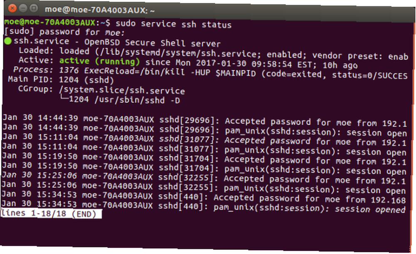The height and width of the screenshot is (254, 416).
Task: Click the sshd[440] Accepted password log line
Action: point(203,197)
